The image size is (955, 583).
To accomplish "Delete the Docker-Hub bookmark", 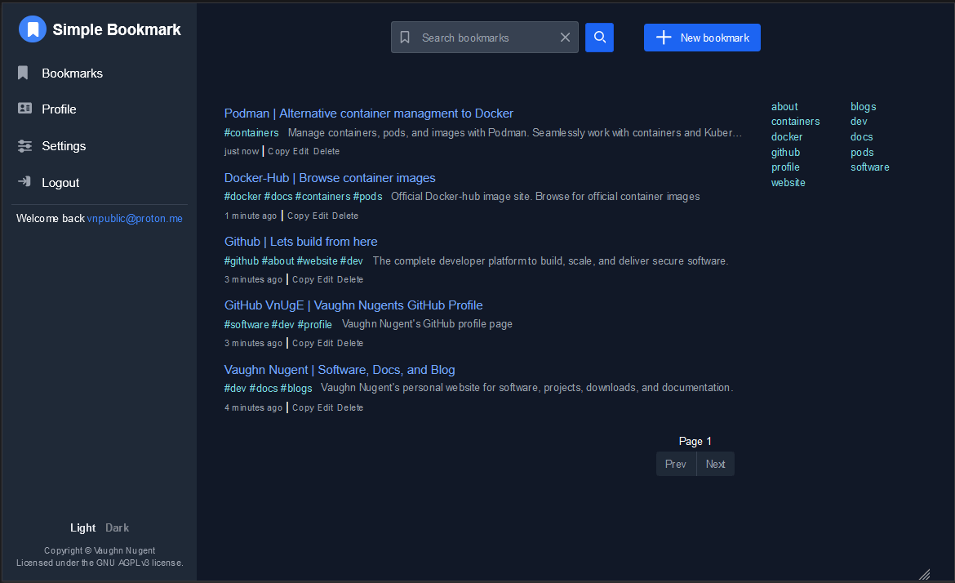I will (345, 216).
